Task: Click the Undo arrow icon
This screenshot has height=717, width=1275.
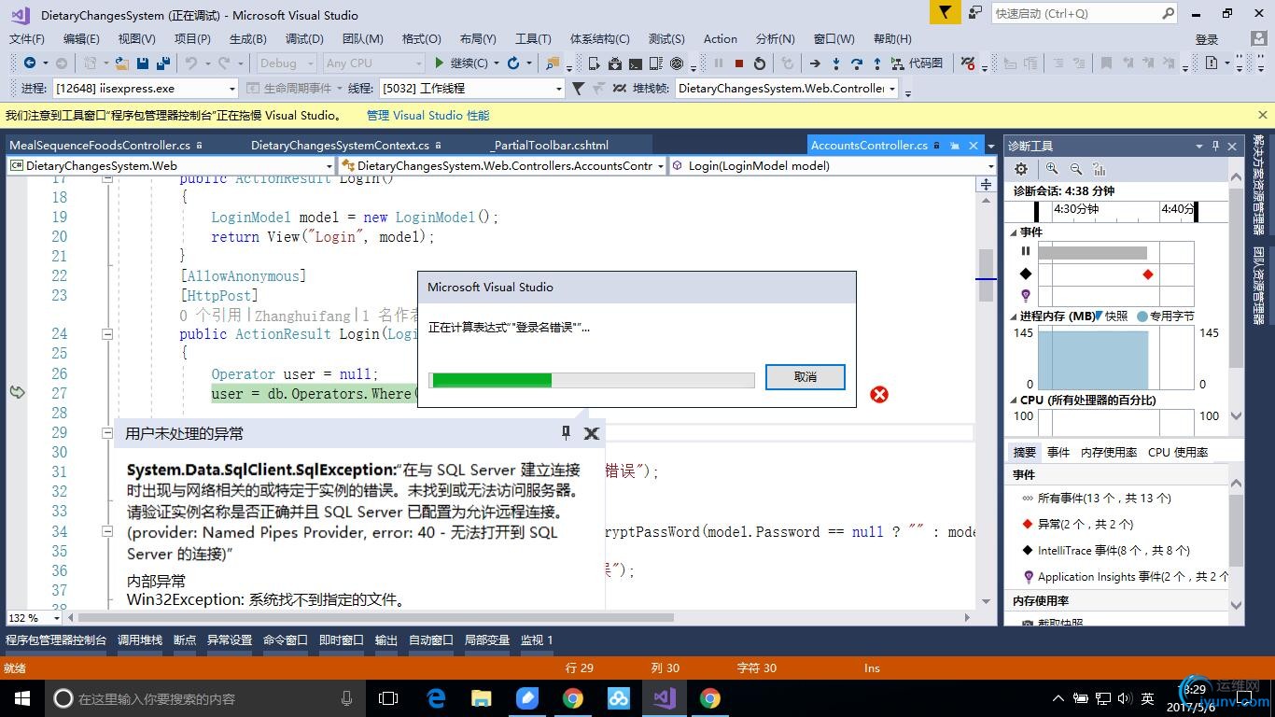Action: coord(191,63)
